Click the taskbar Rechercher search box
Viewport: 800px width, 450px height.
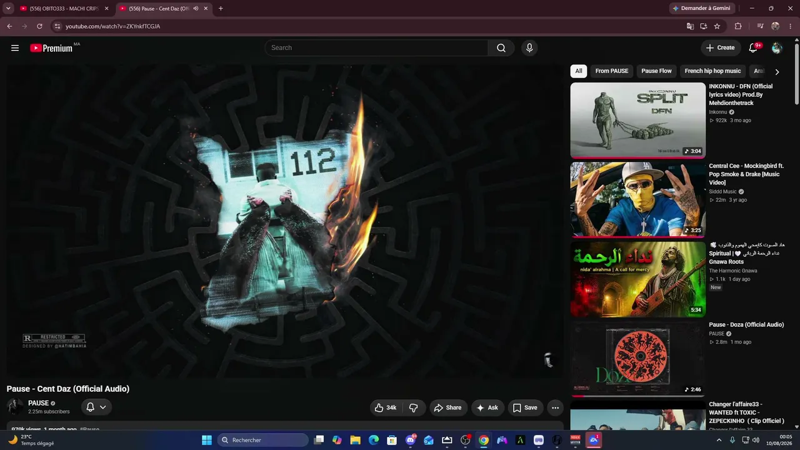tap(263, 440)
